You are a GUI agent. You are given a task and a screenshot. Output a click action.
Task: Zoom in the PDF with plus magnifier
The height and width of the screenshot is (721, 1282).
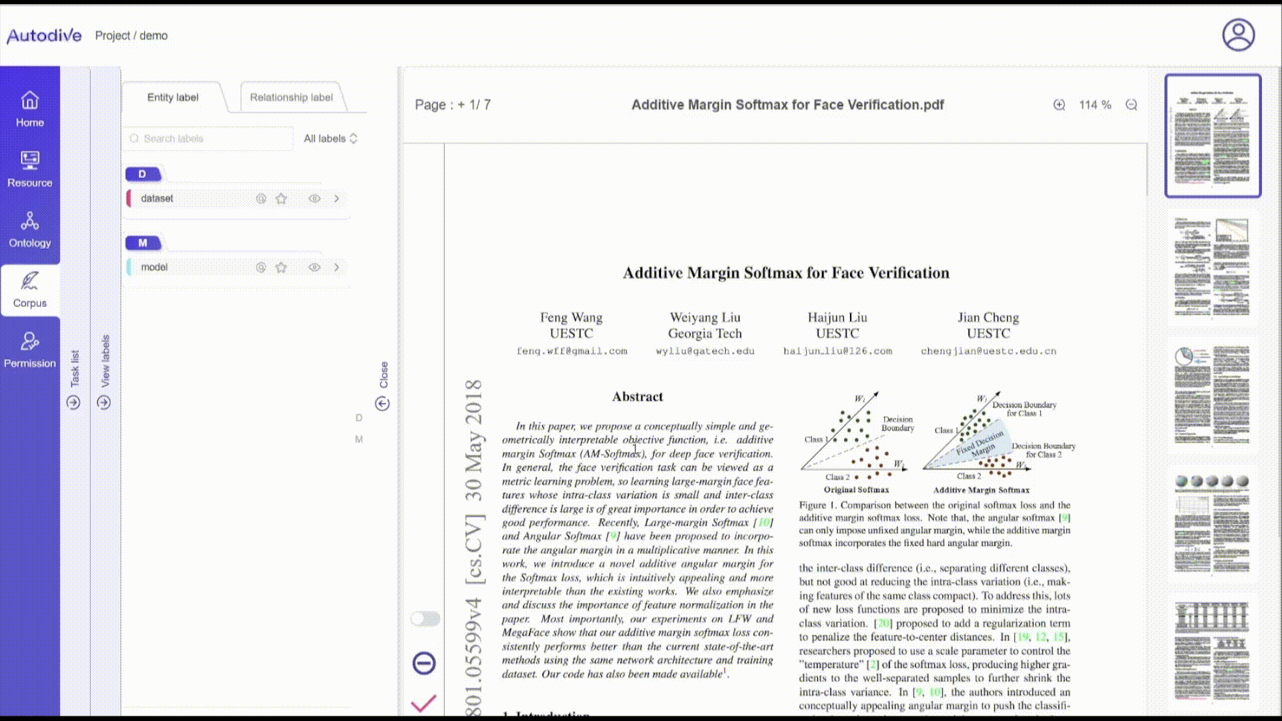pos(1059,105)
